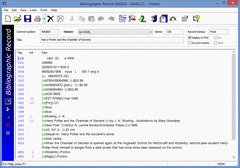Click the clipboard template icon
This screenshot has width=240, height=168.
pos(164,19)
